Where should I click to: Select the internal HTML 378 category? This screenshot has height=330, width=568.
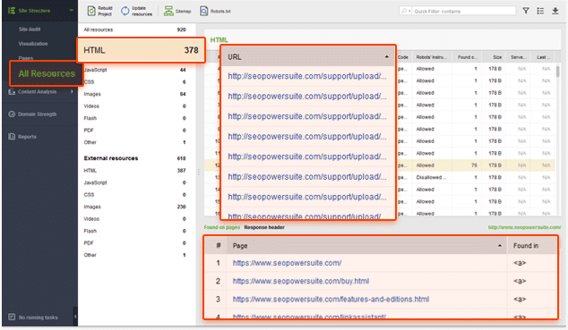[141, 50]
